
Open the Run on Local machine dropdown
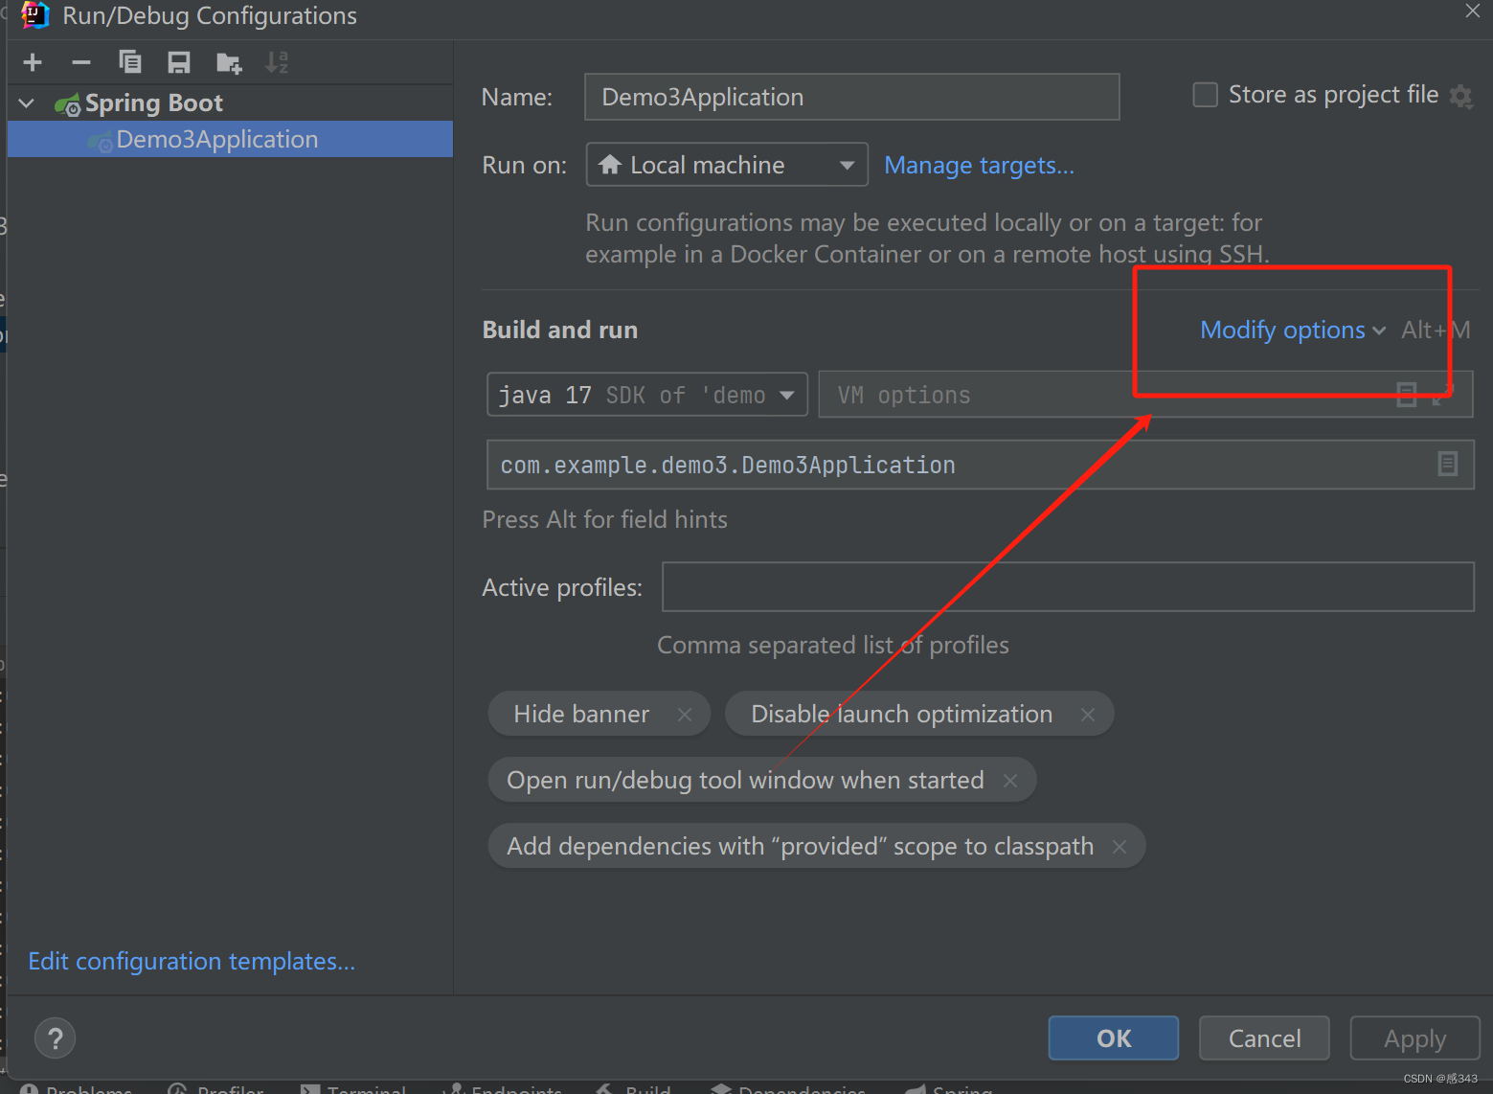click(x=846, y=164)
